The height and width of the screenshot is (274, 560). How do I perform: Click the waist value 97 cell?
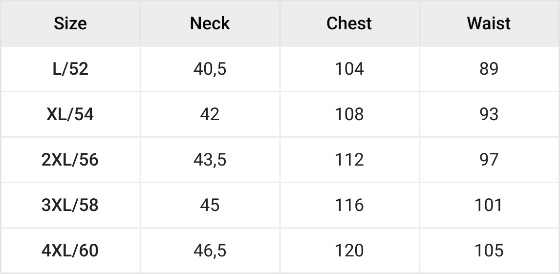489,160
